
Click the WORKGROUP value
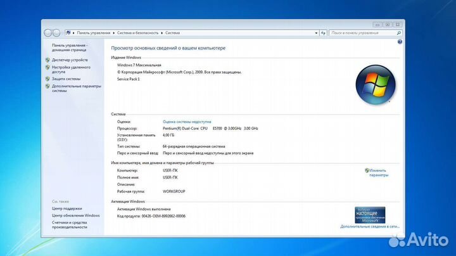[x=174, y=191]
